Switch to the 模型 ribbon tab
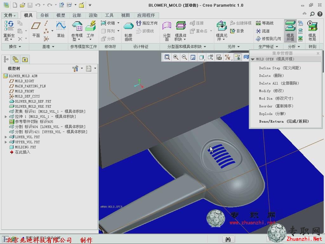Screen dimensions: 325x244 tap(61, 15)
